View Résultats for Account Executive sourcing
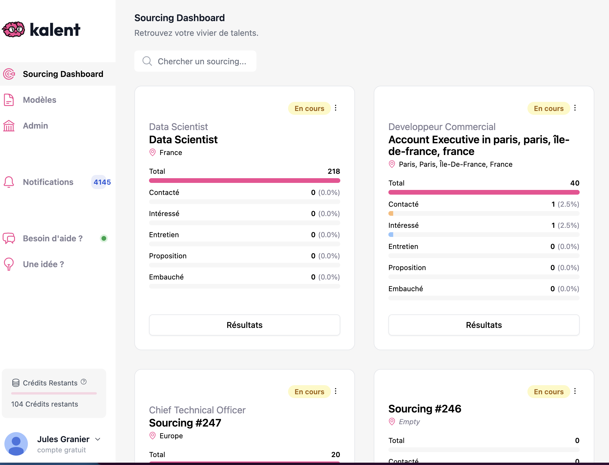Screen dimensions: 609x465 click(x=484, y=325)
